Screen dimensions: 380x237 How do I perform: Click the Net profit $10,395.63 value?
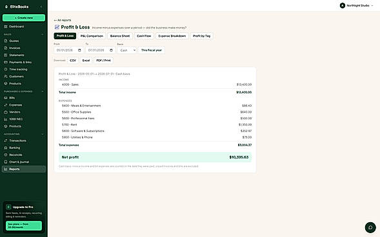[x=239, y=157]
